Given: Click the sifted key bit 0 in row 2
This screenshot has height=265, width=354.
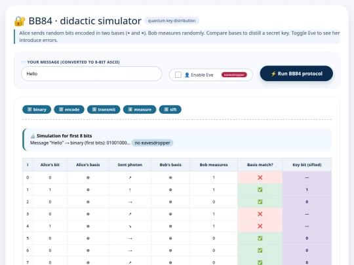Looking at the screenshot, I should (x=307, y=202).
